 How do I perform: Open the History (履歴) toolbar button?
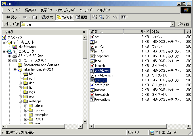pos(82,17)
